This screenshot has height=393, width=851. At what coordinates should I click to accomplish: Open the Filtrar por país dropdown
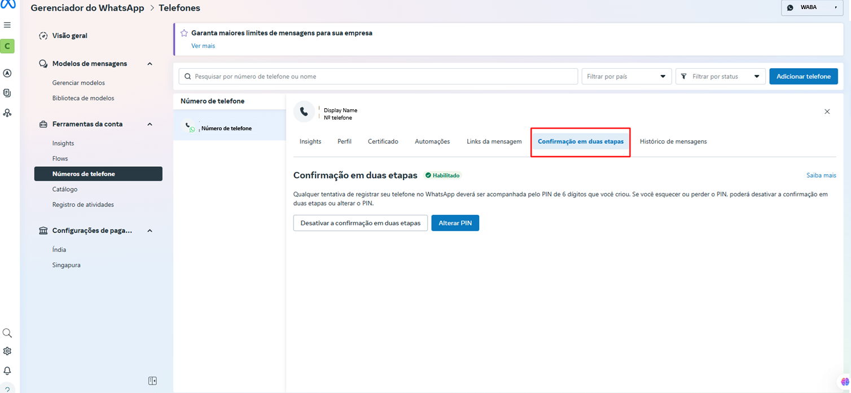626,77
